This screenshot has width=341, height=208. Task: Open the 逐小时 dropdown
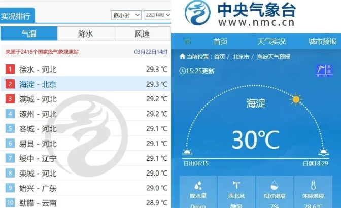coord(126,15)
